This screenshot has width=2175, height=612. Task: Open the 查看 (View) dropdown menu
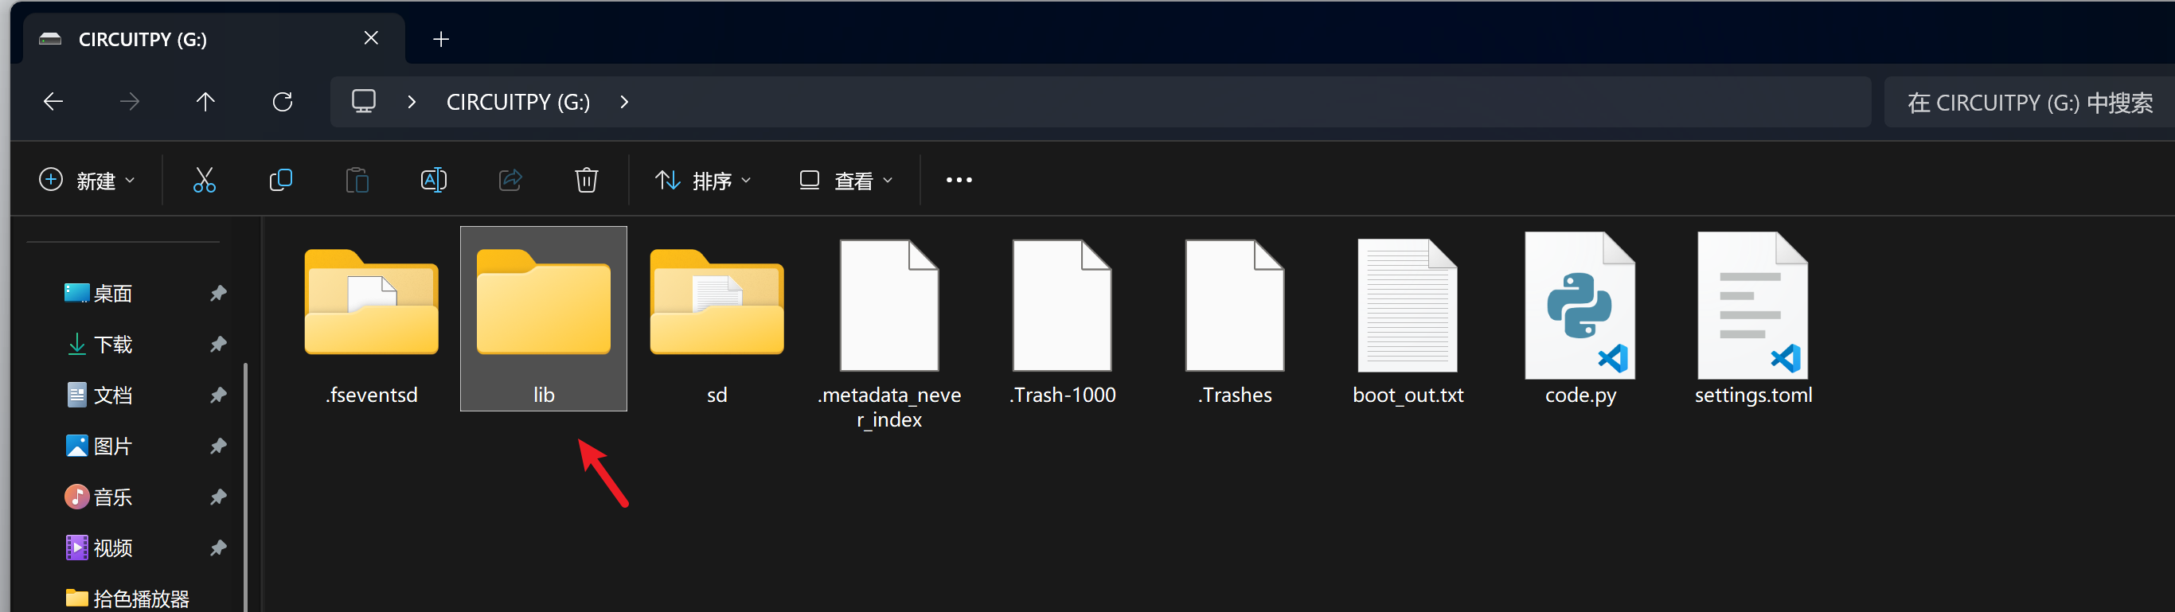coord(845,181)
